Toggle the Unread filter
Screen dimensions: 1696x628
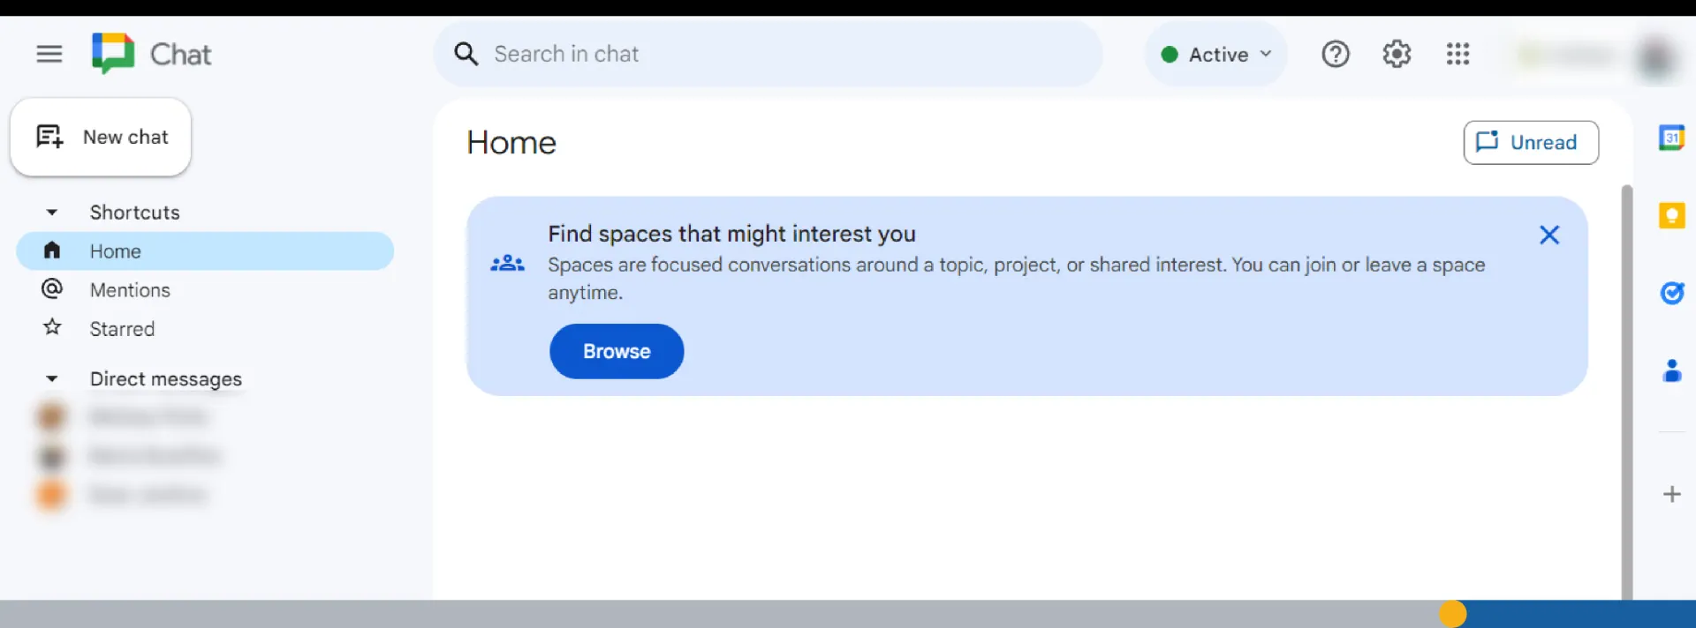click(1530, 143)
